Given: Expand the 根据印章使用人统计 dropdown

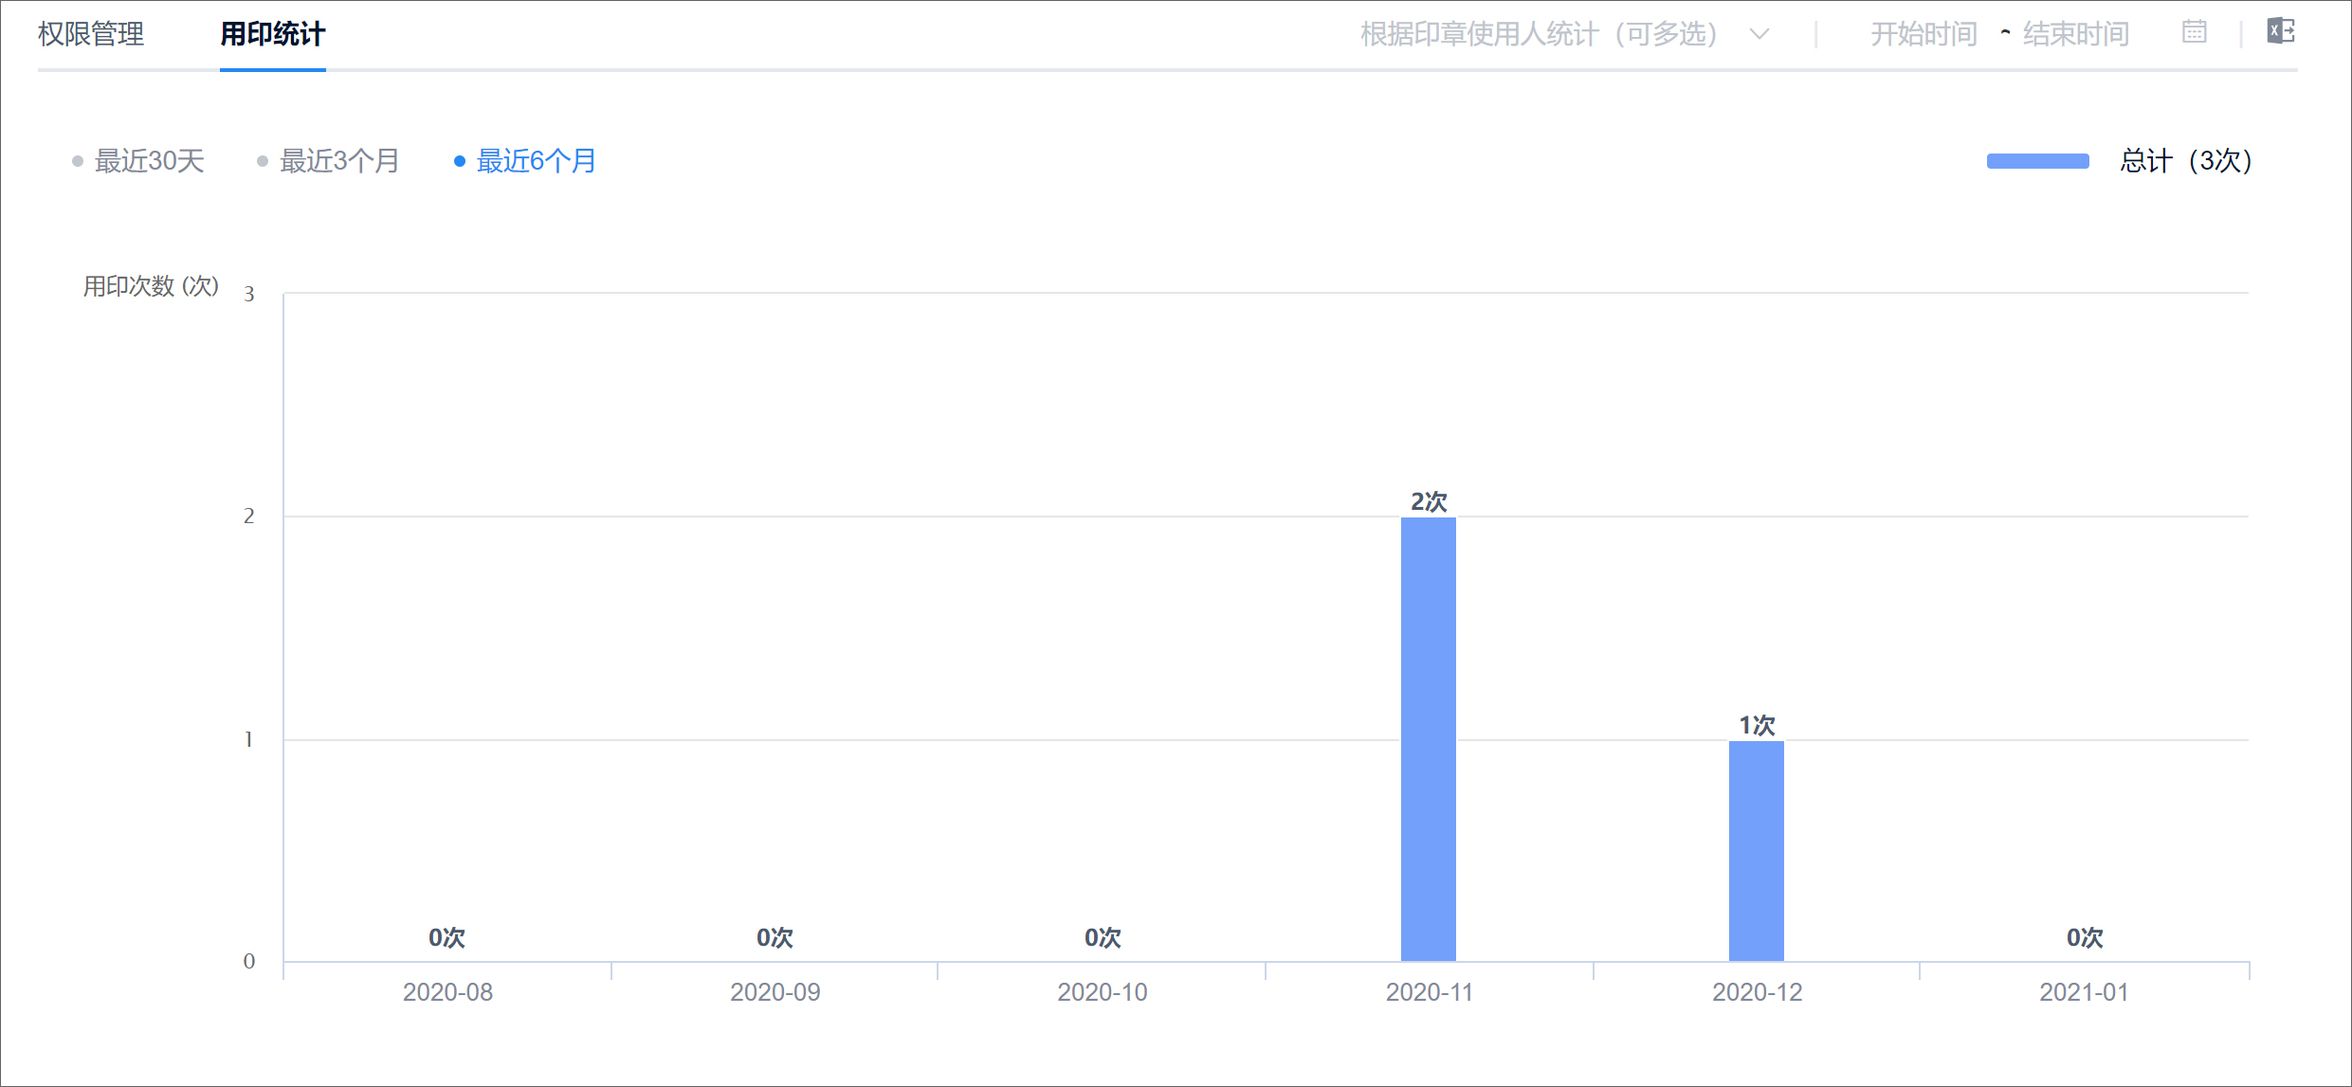Looking at the screenshot, I should [1538, 34].
